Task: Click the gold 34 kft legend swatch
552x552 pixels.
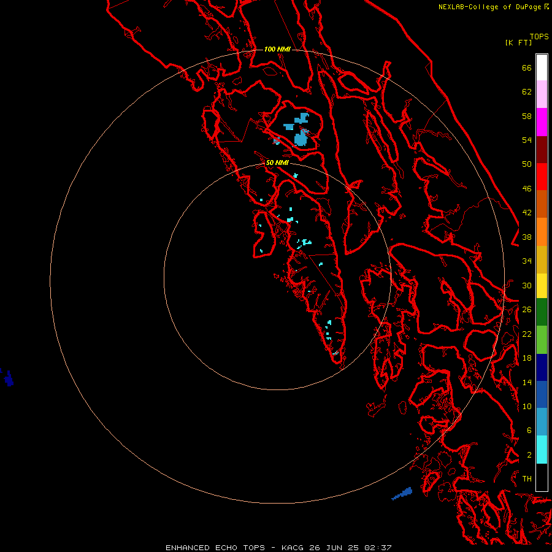Action: (x=542, y=259)
